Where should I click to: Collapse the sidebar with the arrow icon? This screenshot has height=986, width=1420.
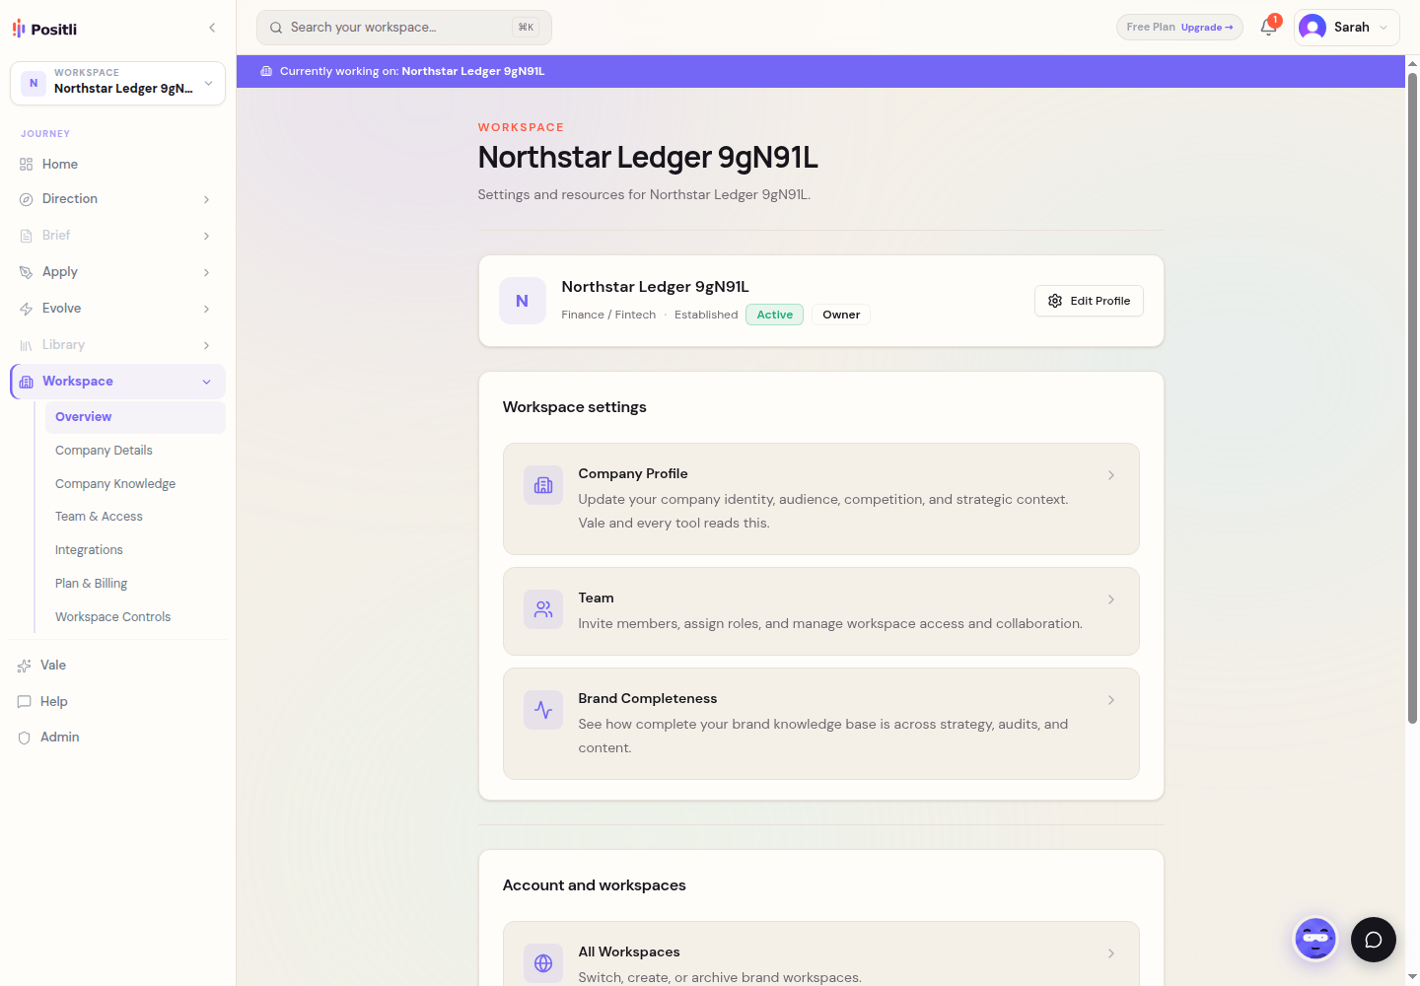pos(212,28)
